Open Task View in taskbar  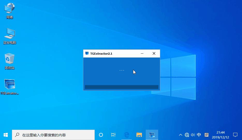113,135
